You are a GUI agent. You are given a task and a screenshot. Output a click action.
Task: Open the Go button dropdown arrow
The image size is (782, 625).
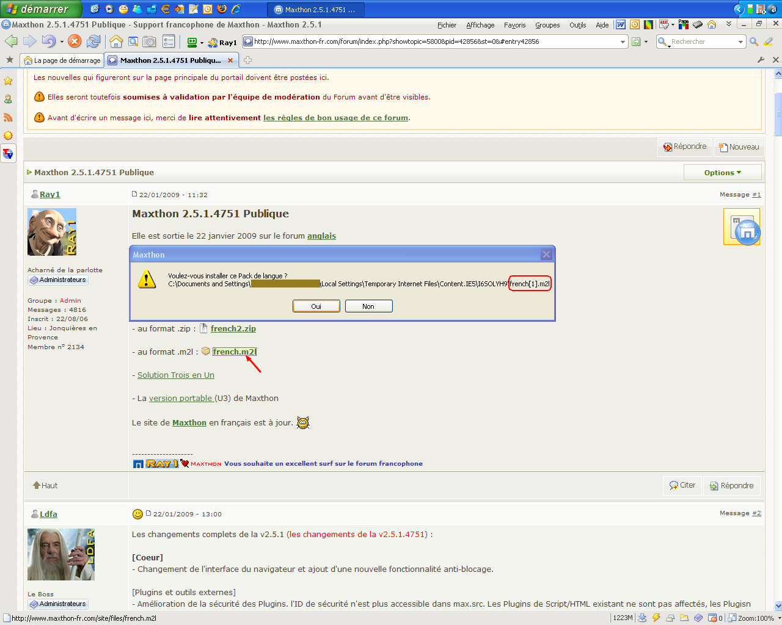646,42
